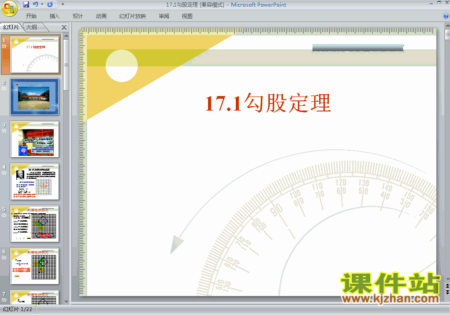Image resolution: width=450 pixels, height=315 pixels.
Task: Click the Save icon in quick access toolbar
Action: tap(26, 4)
